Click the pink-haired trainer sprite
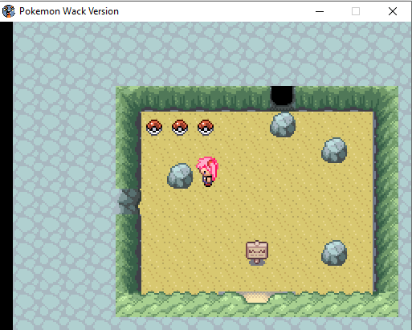The width and height of the screenshot is (412, 330). (207, 172)
